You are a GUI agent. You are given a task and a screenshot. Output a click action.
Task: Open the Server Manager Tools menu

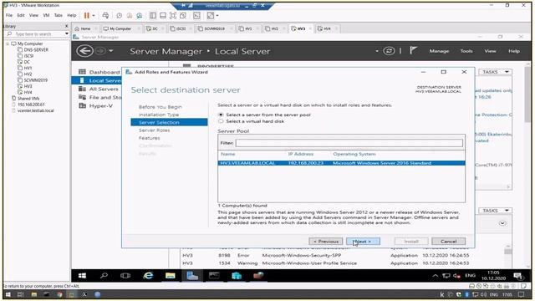(466, 51)
